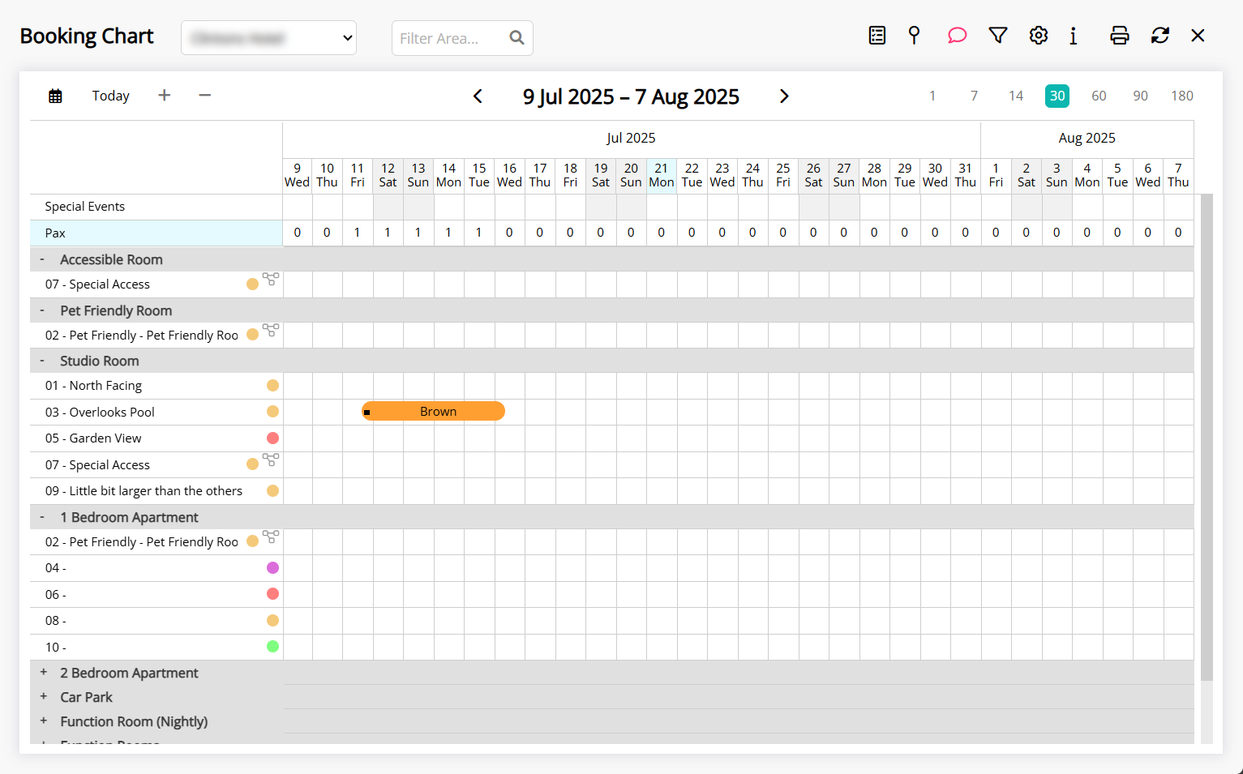Expand the Function Room (Nightly) category
The width and height of the screenshot is (1243, 774).
pos(44,721)
